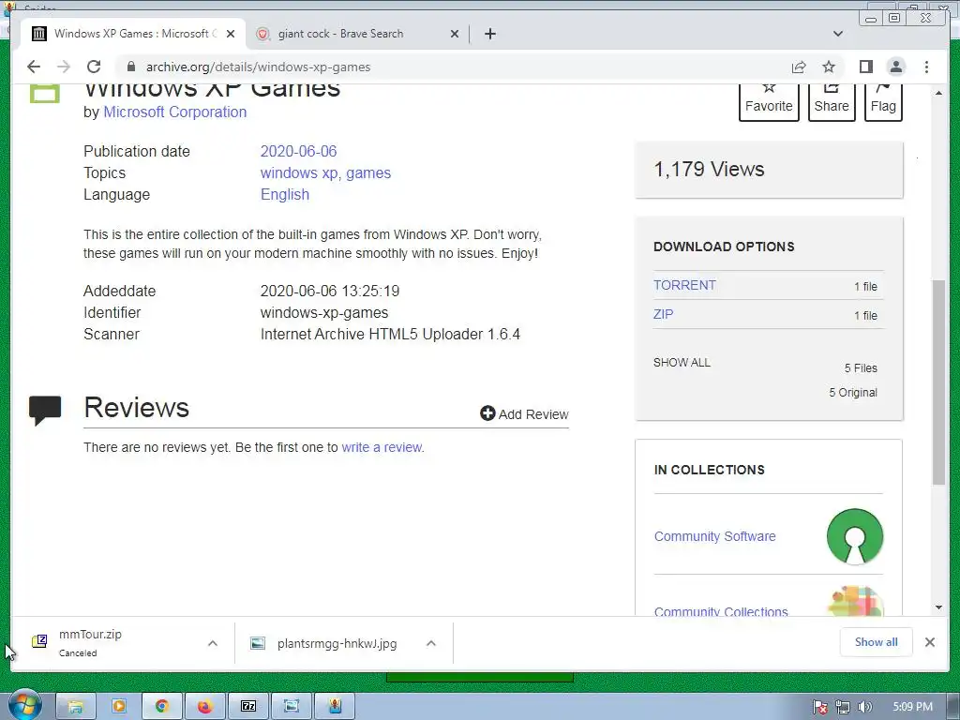Open Chrome's three-dot menu
Viewport: 960px width, 720px height.
click(x=926, y=67)
